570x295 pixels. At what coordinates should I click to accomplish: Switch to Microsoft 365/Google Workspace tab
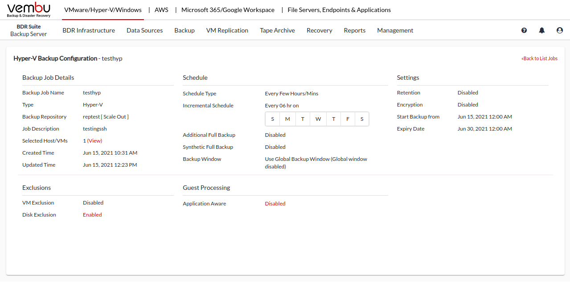[x=228, y=10]
